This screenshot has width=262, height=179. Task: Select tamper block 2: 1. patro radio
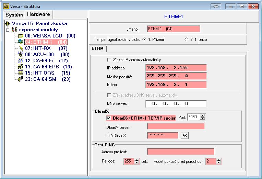click(186, 40)
